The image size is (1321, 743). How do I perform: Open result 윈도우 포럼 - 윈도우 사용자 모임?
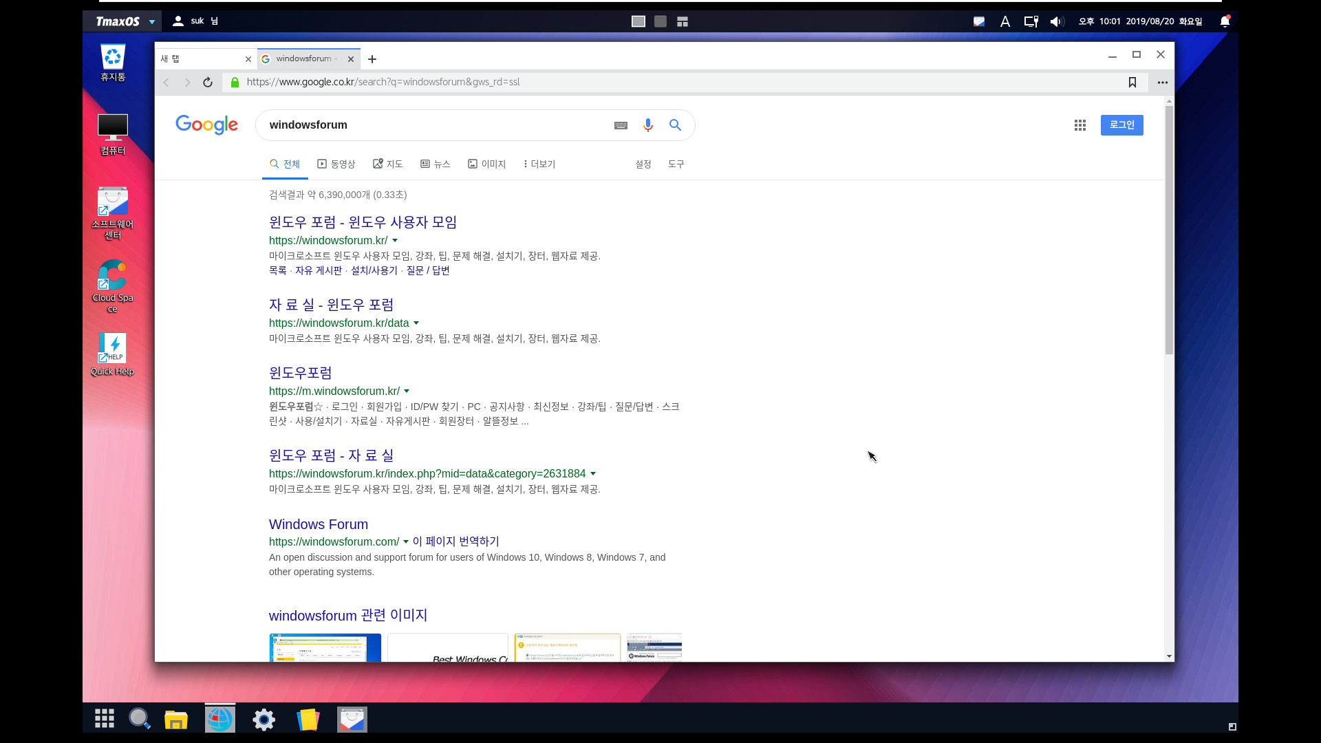[x=363, y=222]
